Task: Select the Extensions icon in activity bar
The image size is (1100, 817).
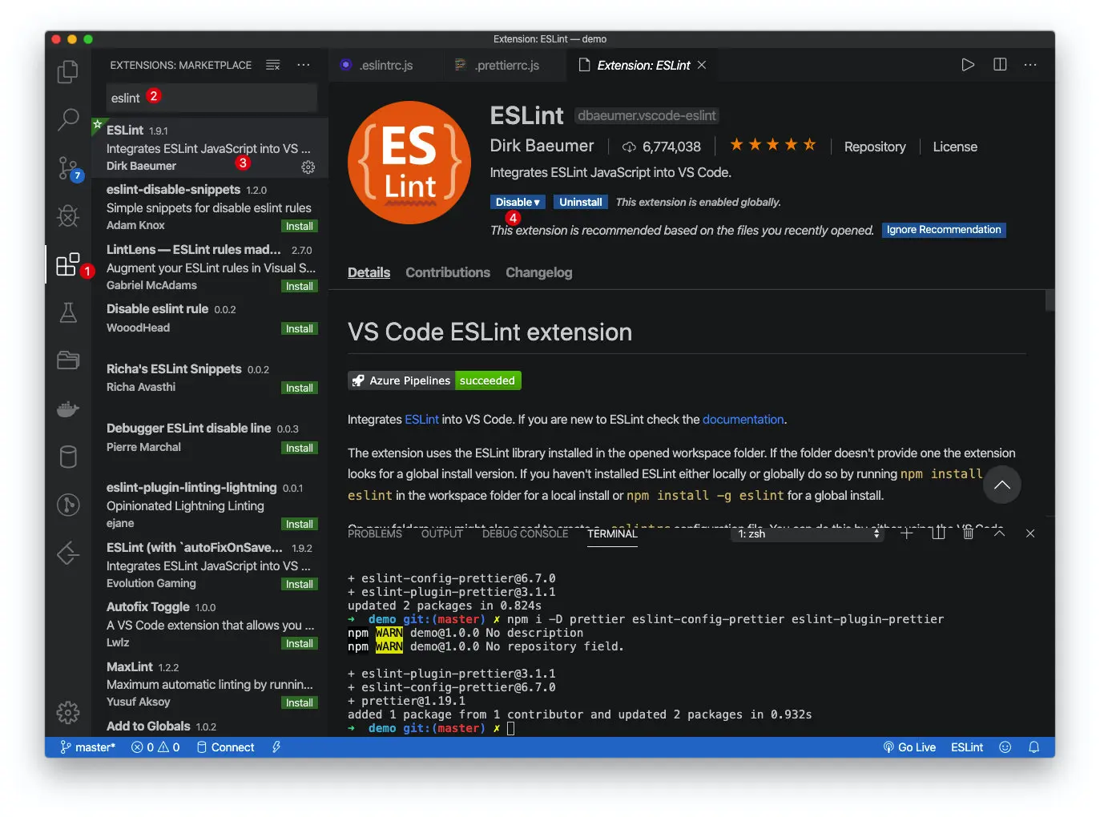Action: (x=68, y=264)
